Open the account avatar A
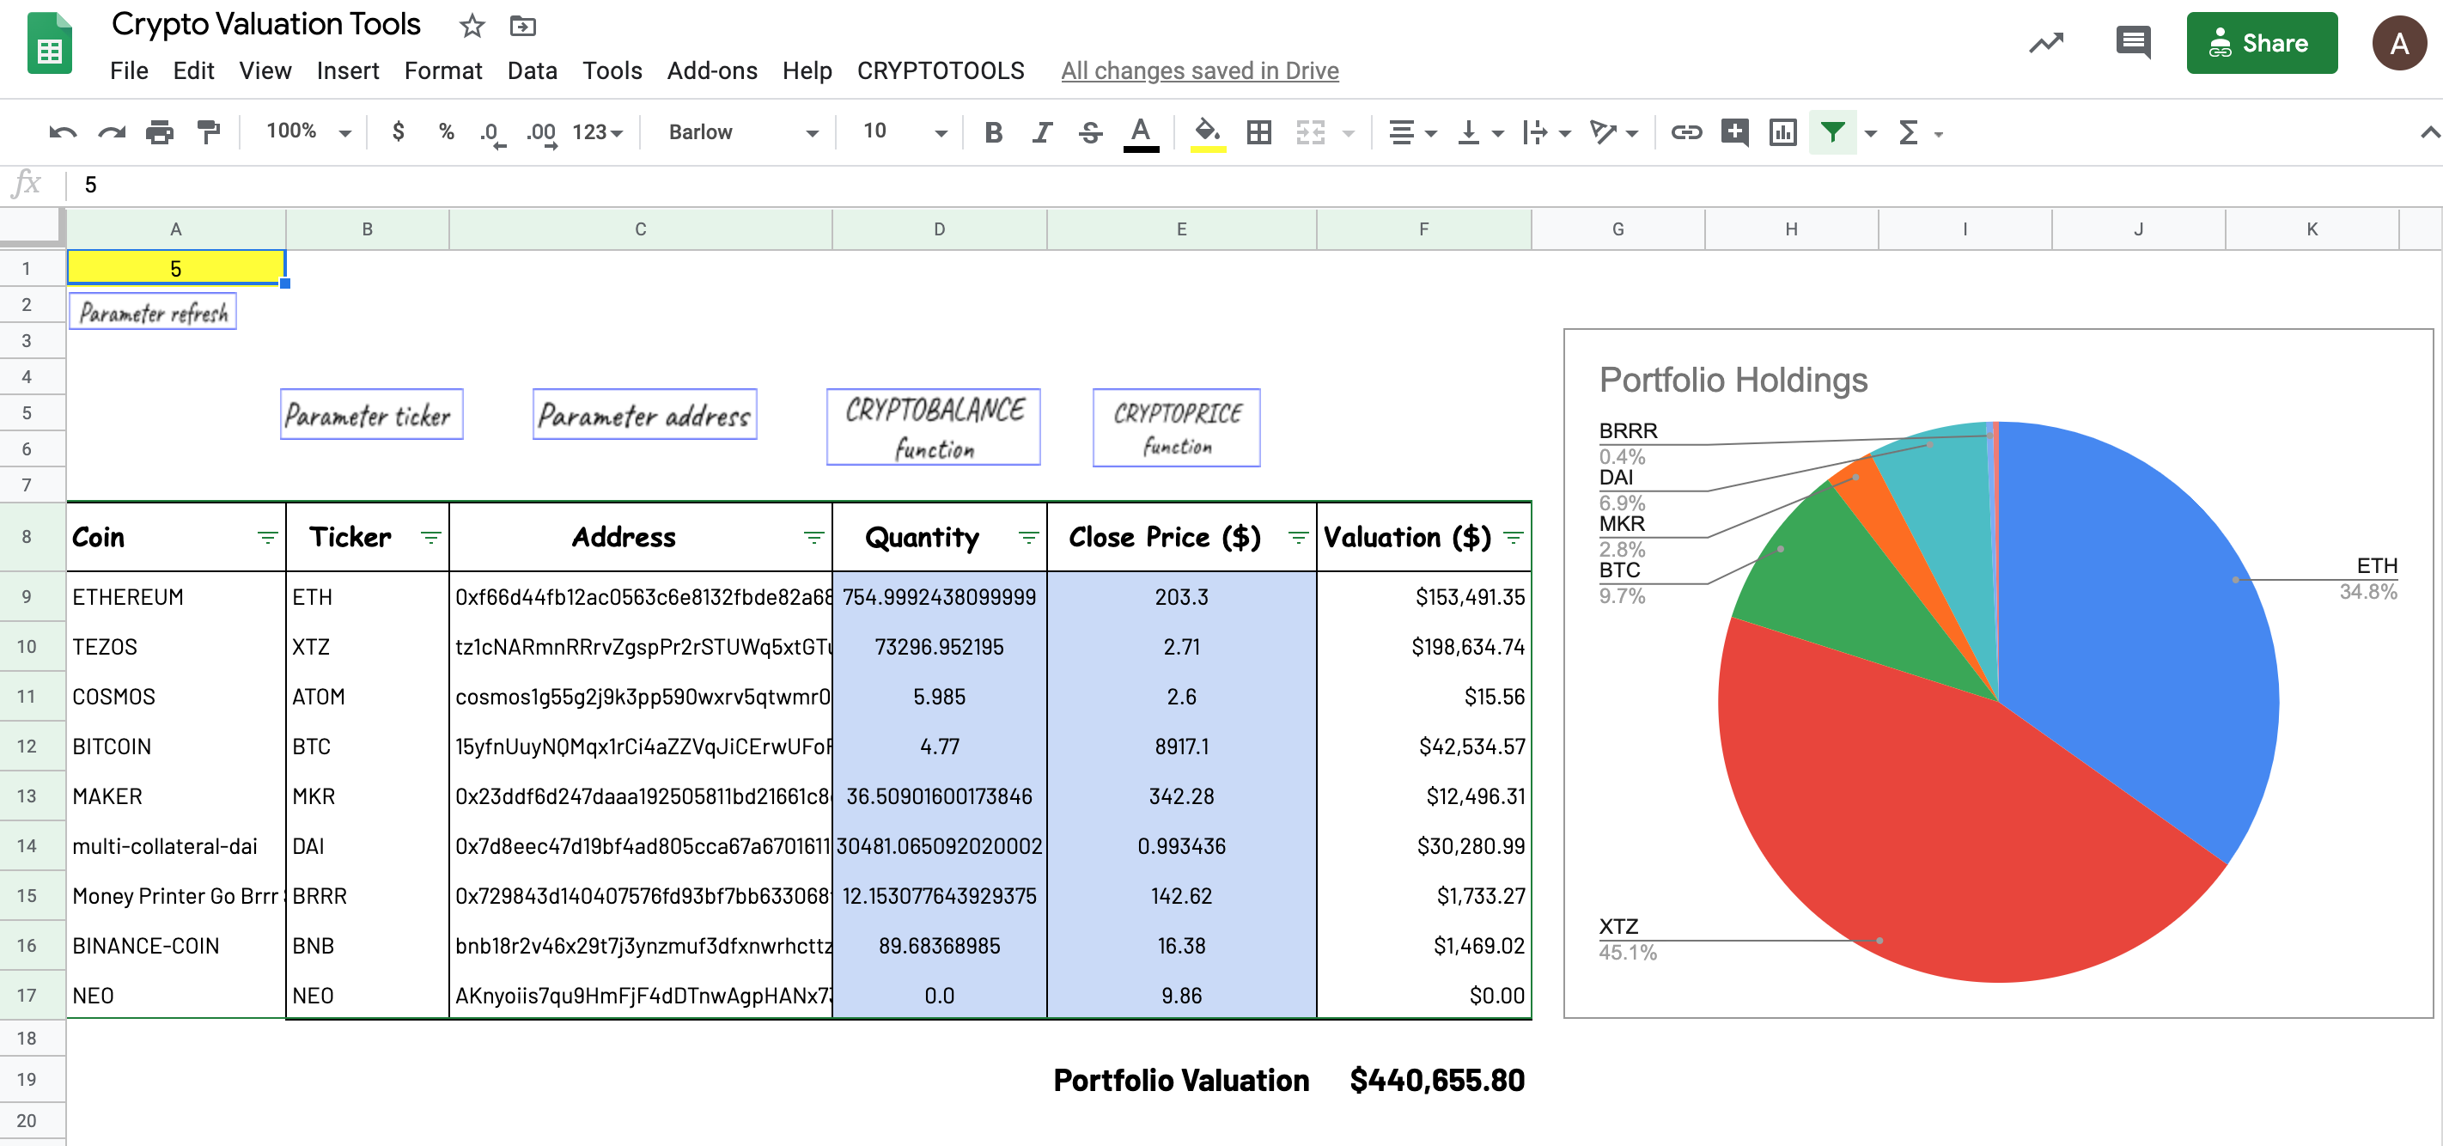 (x=2398, y=43)
